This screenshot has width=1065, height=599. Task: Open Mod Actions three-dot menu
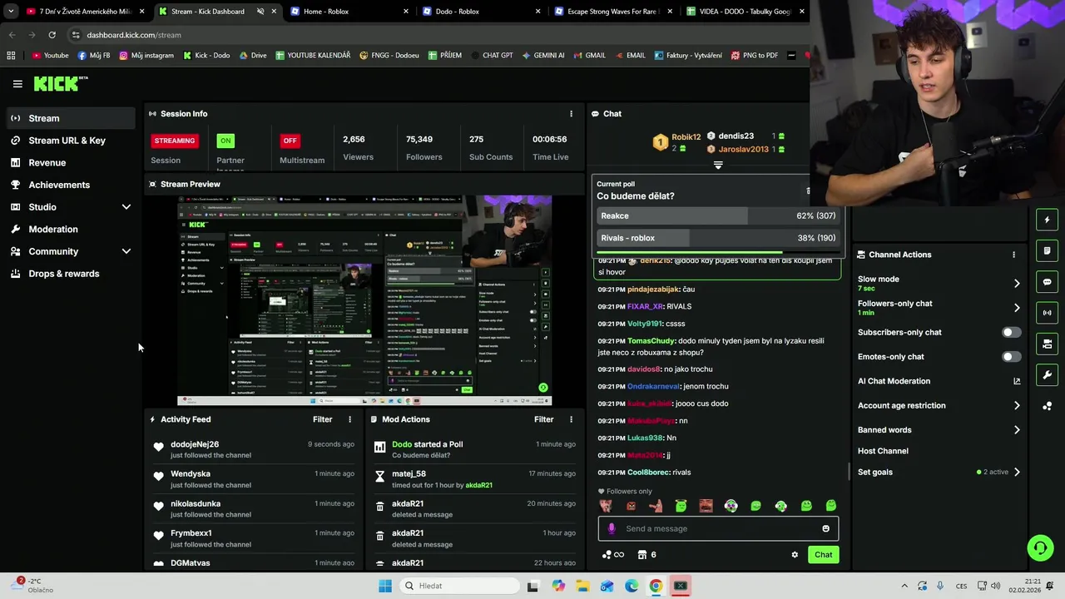click(x=571, y=419)
